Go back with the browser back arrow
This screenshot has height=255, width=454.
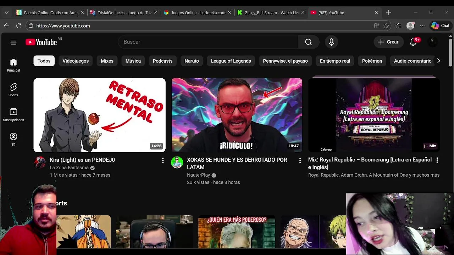pos(6,25)
